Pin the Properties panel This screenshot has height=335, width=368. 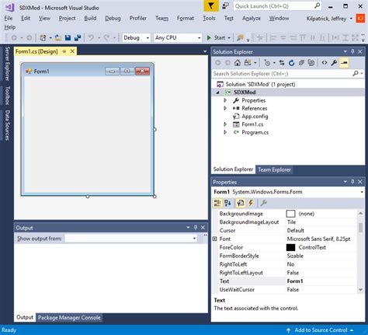tap(352, 182)
